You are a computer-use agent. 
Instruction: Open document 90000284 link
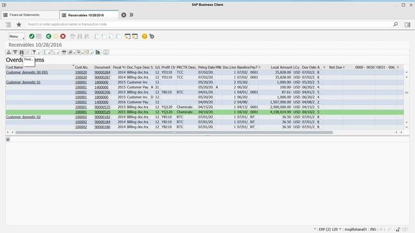[102, 72]
